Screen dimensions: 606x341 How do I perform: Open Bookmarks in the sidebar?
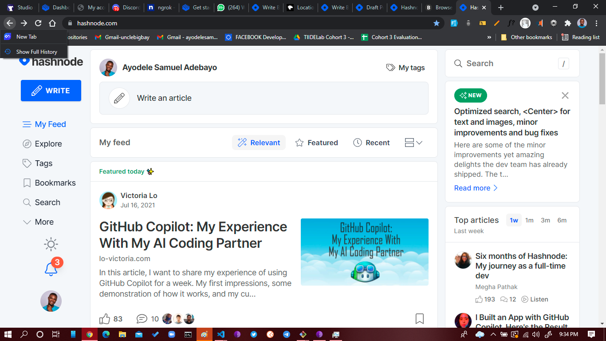click(x=49, y=183)
